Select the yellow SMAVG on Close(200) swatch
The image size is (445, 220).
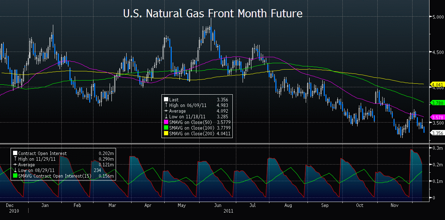pos(166,133)
